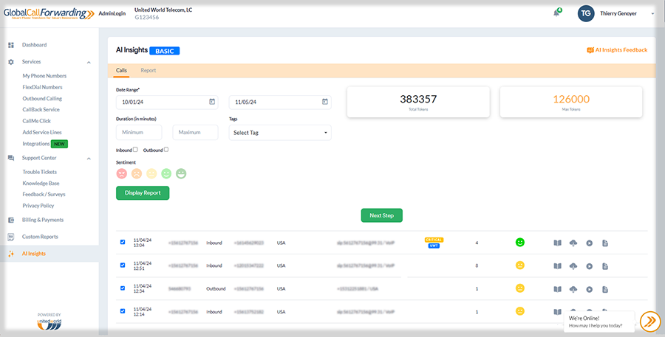The image size is (665, 337).
Task: Toggle the Outbound checkbox filter
Action: (166, 150)
